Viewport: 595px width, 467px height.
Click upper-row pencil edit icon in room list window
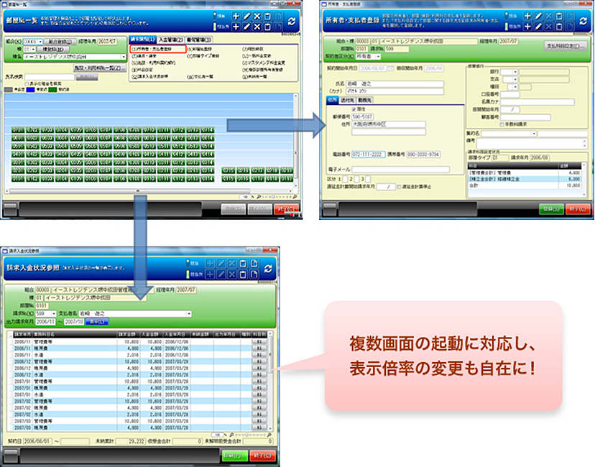(x=246, y=17)
